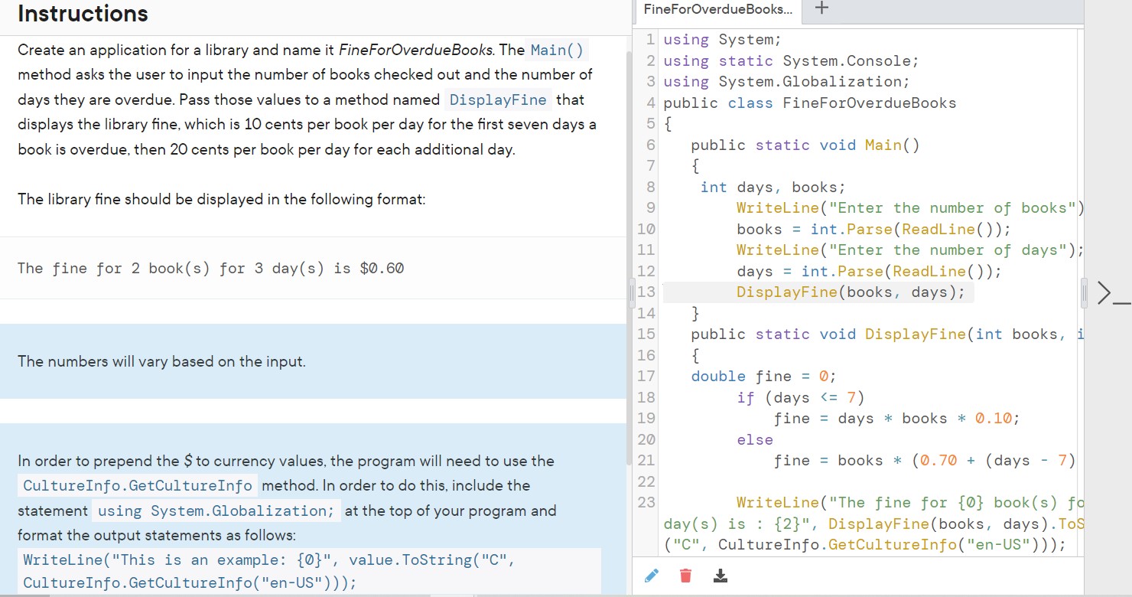This screenshot has width=1132, height=597.
Task: Click inside the code editor on DisplayFine method
Action: point(916,334)
